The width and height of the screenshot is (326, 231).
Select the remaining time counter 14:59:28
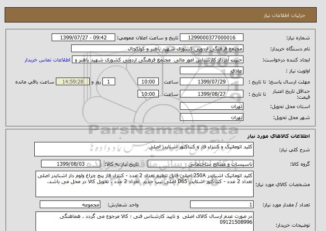[x=73, y=81]
